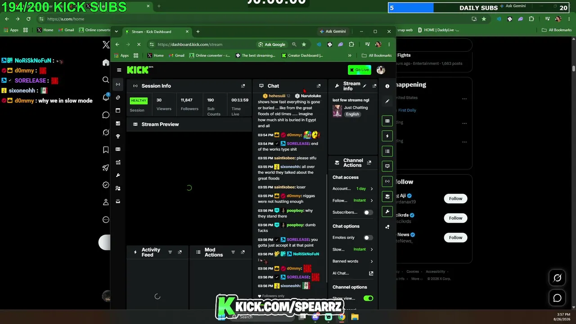Toggle session info widget in right rail

[x=387, y=181]
